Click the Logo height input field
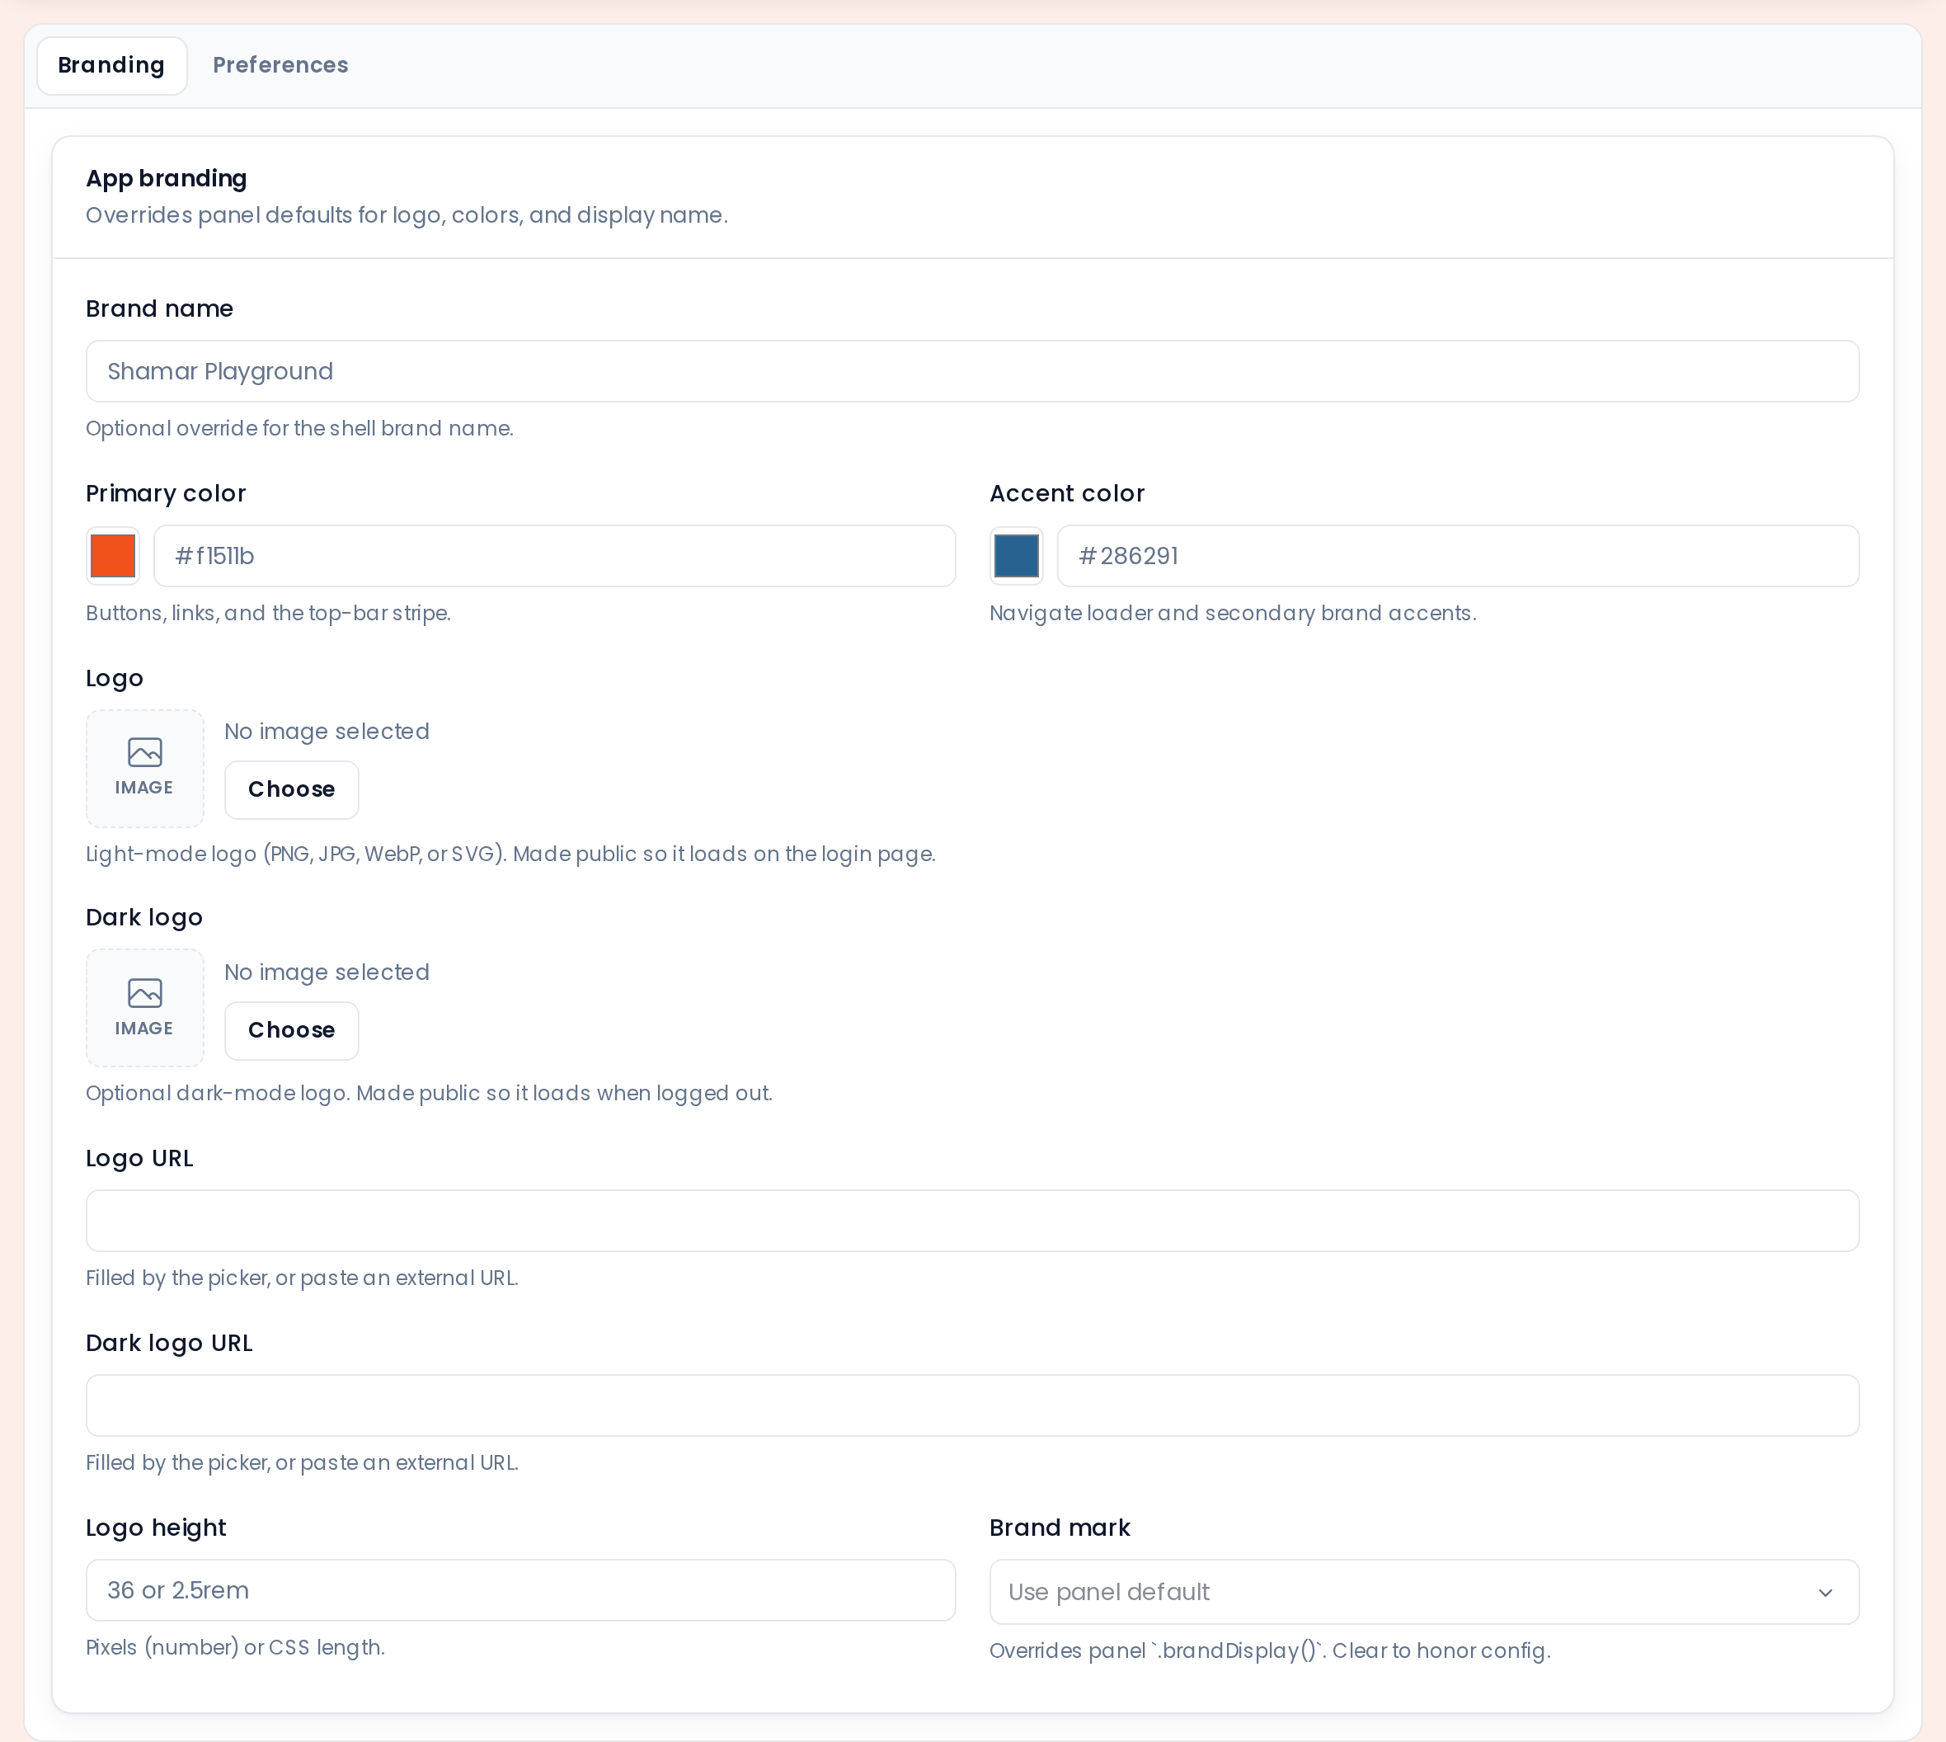Image resolution: width=1946 pixels, height=1742 pixels. (x=520, y=1589)
